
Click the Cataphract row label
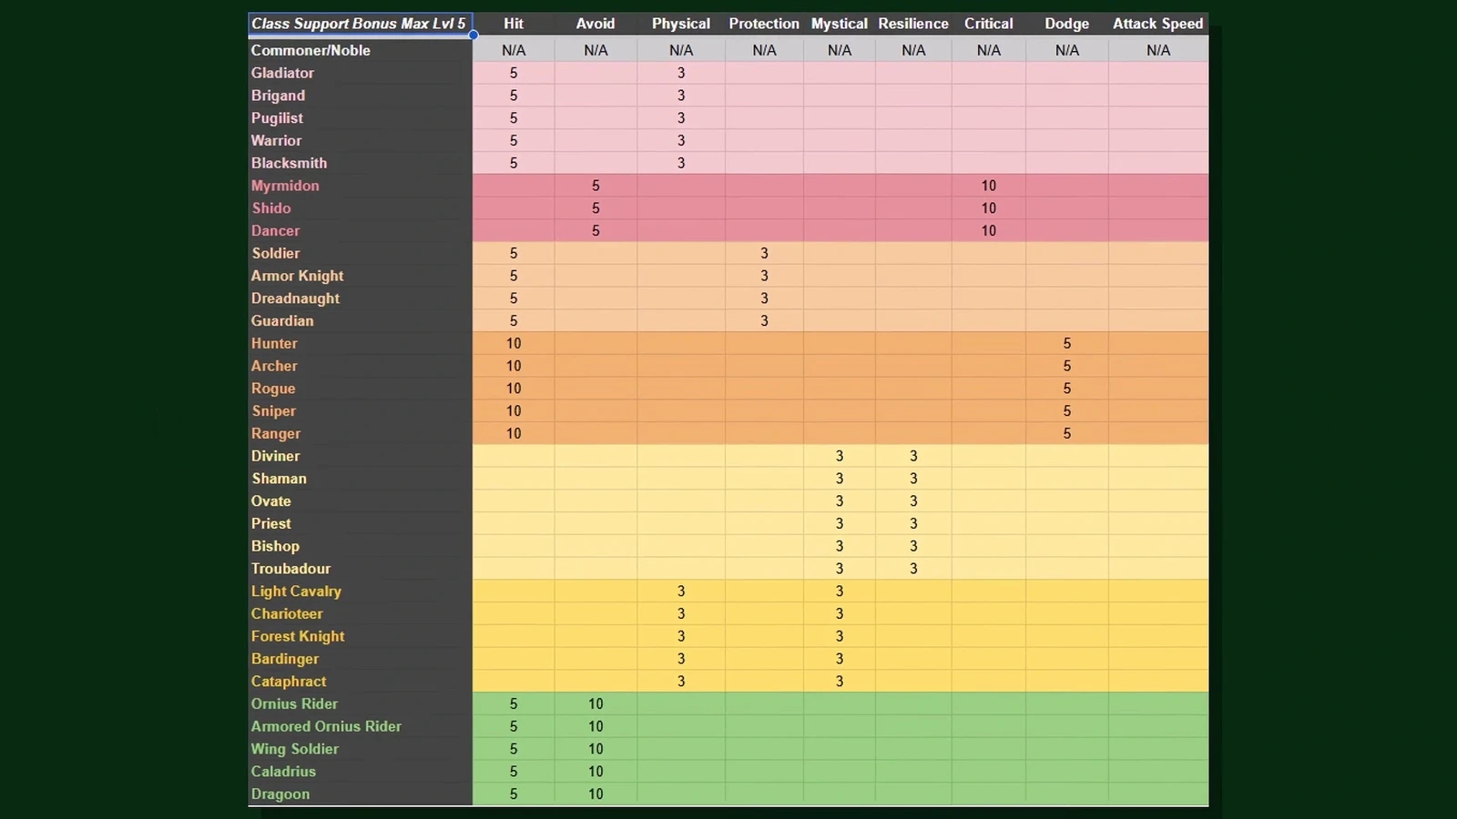tap(289, 682)
